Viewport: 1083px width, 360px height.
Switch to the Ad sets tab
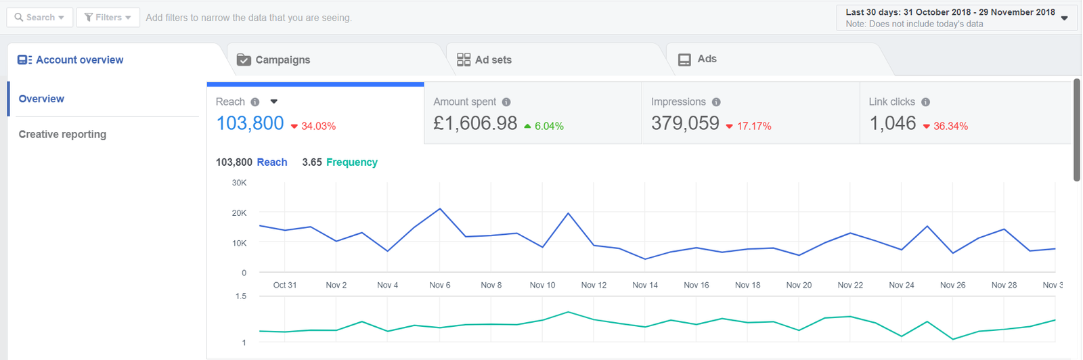(x=493, y=60)
